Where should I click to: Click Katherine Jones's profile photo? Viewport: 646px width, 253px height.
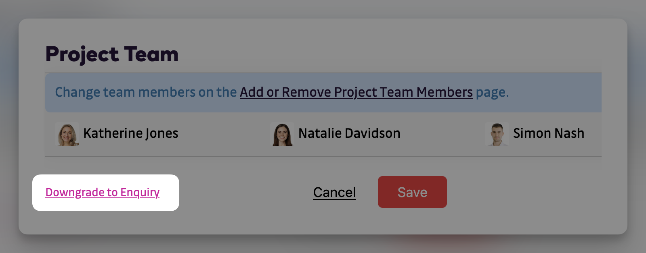point(67,134)
